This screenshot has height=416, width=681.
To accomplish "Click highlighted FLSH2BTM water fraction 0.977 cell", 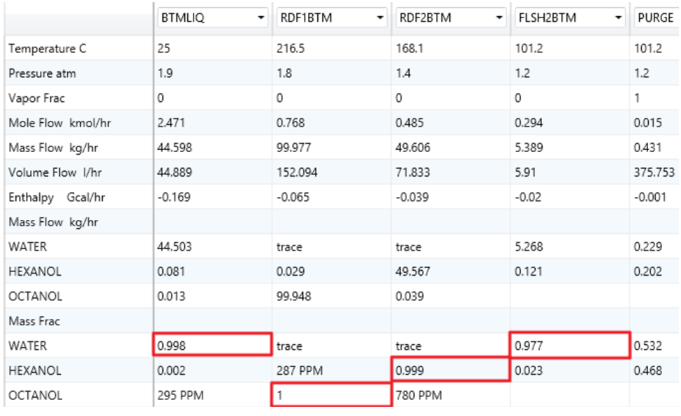I will (569, 345).
